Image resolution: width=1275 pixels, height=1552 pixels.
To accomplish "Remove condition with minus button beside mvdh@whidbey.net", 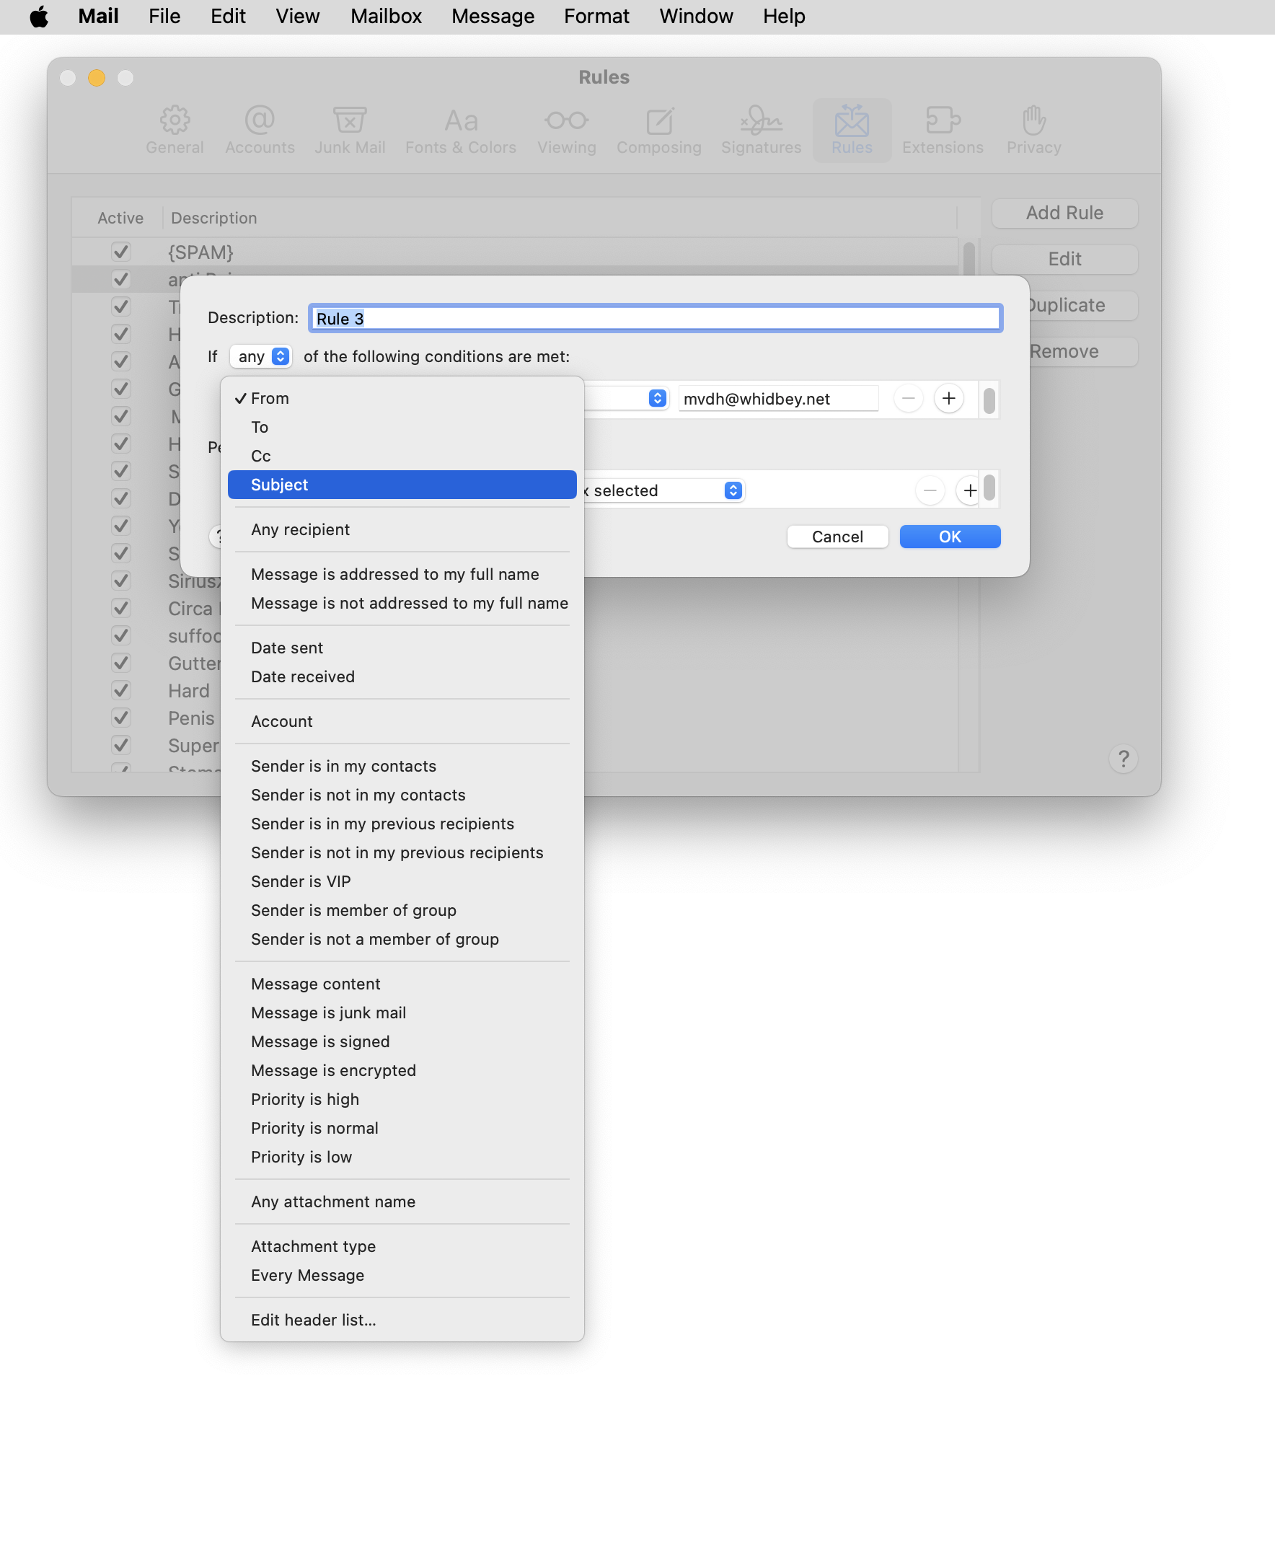I will click(x=908, y=398).
